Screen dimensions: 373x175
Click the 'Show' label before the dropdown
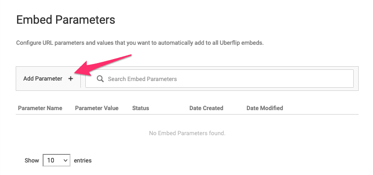point(31,161)
